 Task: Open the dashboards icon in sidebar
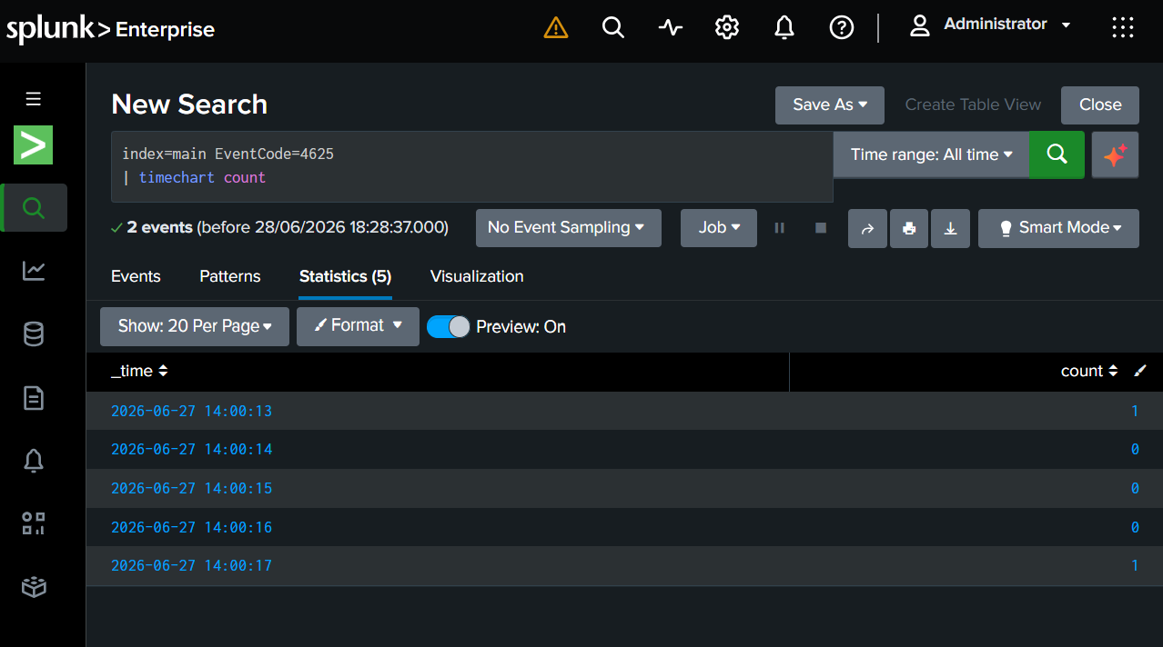coord(34,523)
